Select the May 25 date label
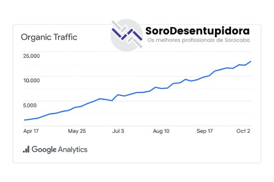274x182 pixels. point(77,131)
